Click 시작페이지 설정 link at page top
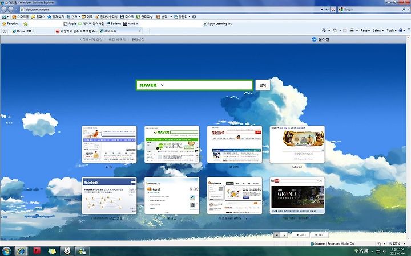Viewport: 411px width, 256px height. point(91,39)
